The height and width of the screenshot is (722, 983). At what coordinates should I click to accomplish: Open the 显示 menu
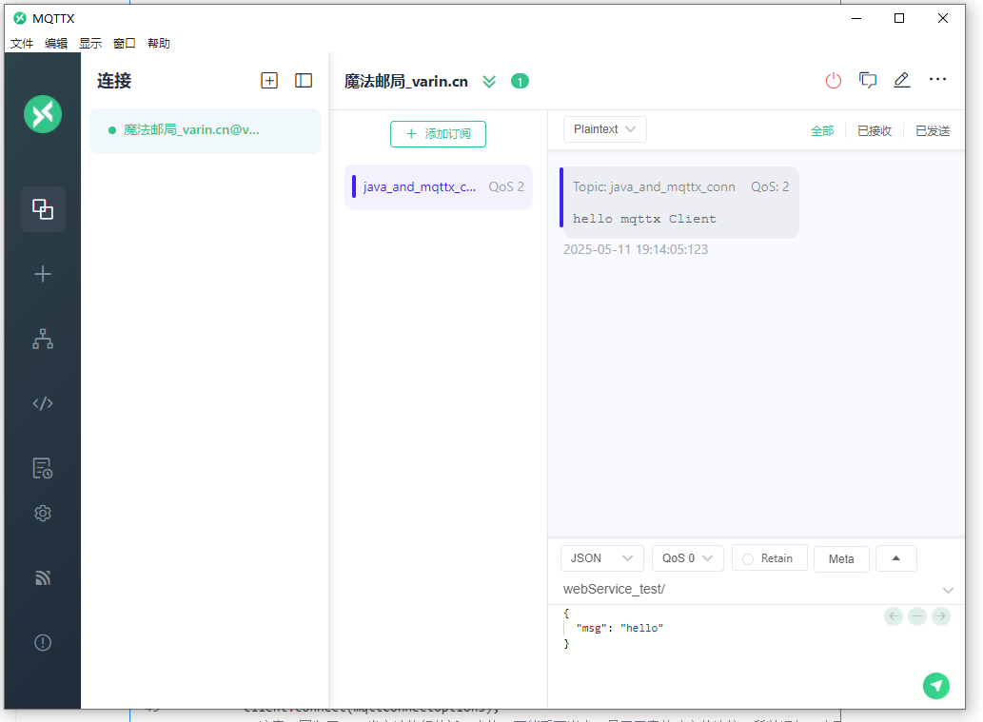[90, 43]
